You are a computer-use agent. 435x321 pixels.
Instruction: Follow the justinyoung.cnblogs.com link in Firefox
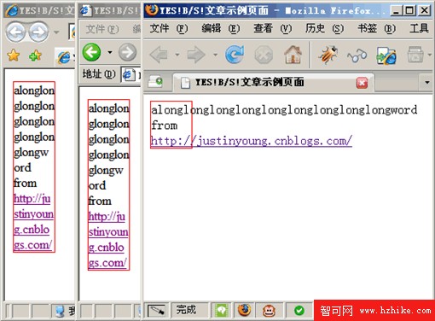(252, 141)
